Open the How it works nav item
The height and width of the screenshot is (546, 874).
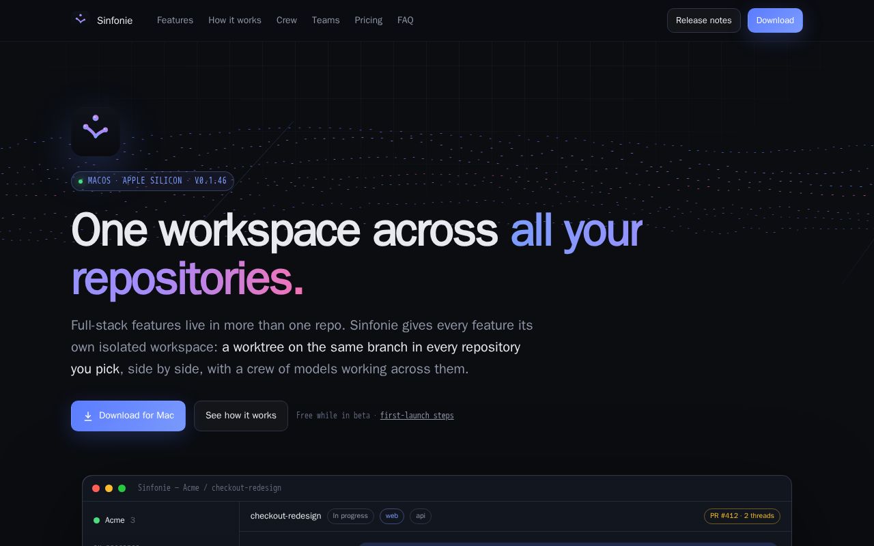coord(235,20)
